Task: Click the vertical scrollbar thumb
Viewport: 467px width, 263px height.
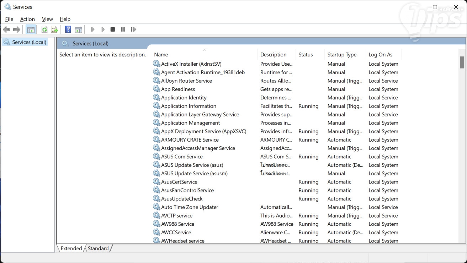Action: tap(462, 62)
